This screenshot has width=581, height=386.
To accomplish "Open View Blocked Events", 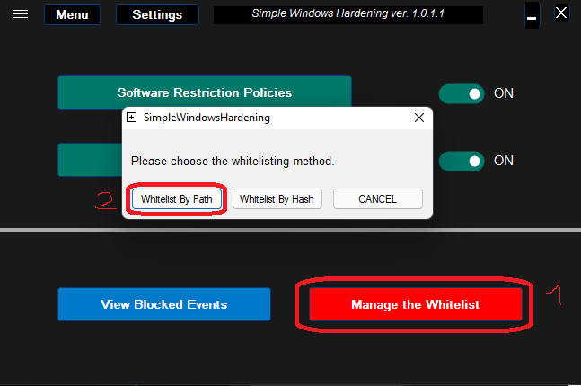I will tap(164, 304).
